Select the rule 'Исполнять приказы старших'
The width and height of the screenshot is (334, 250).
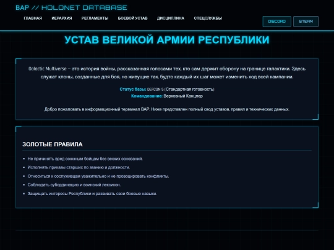pyautogui.click(x=79, y=167)
